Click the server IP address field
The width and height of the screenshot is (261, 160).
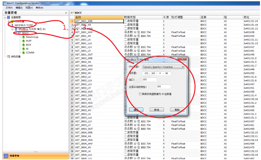click(157, 73)
